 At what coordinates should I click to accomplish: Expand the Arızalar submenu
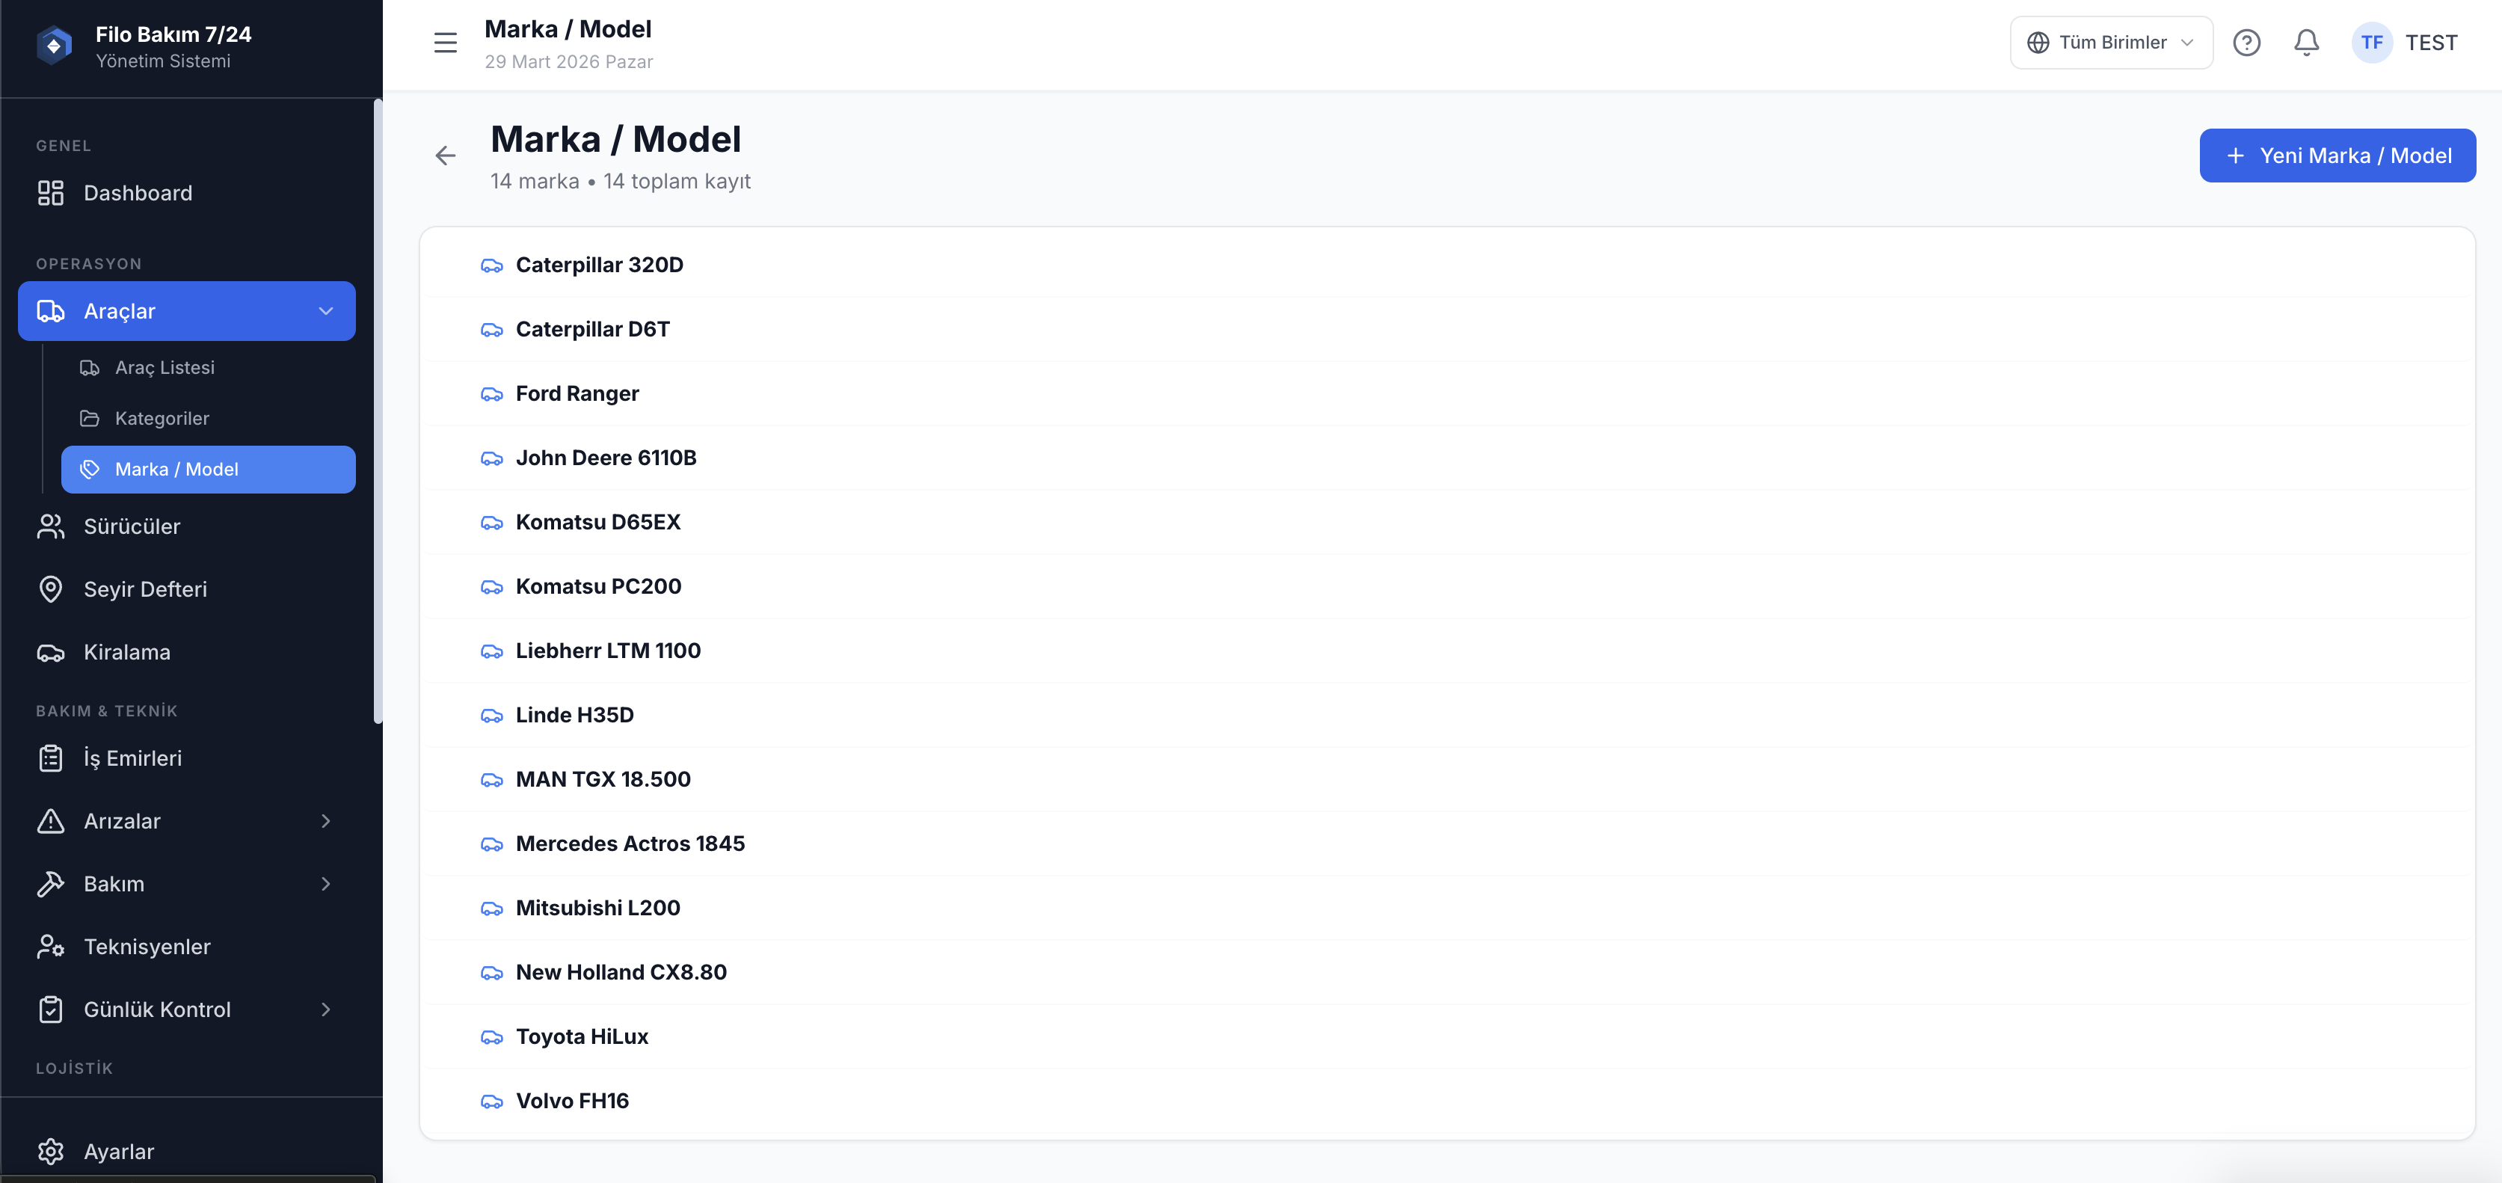pyautogui.click(x=325, y=822)
